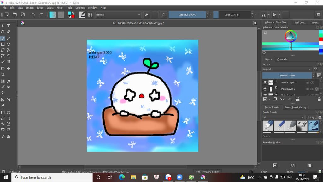Viewport: 323px width, 182px height.
Task: Select the Elliptical Selection tool
Action: coord(9,113)
